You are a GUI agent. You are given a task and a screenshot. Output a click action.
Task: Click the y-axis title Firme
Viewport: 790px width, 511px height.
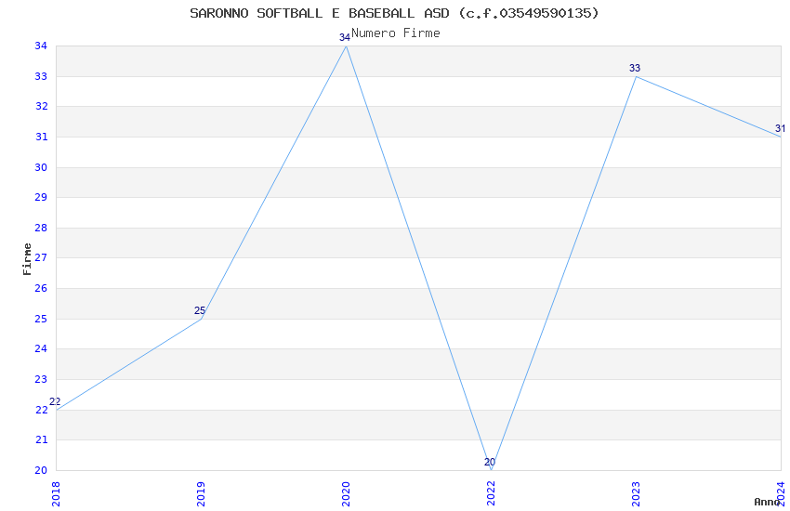[x=27, y=259]
